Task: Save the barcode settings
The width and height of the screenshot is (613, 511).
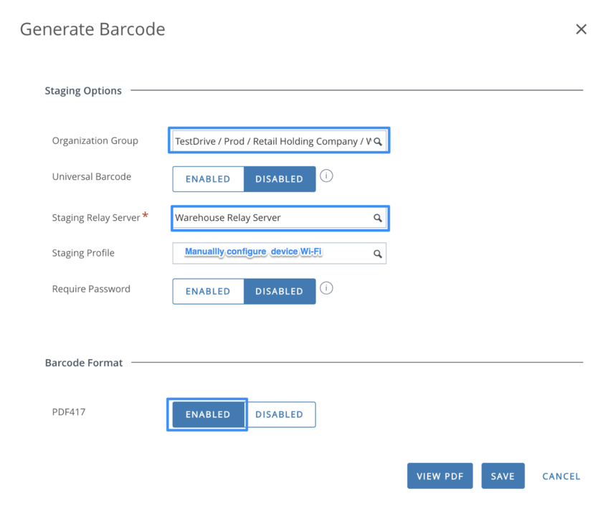Action: 503,476
